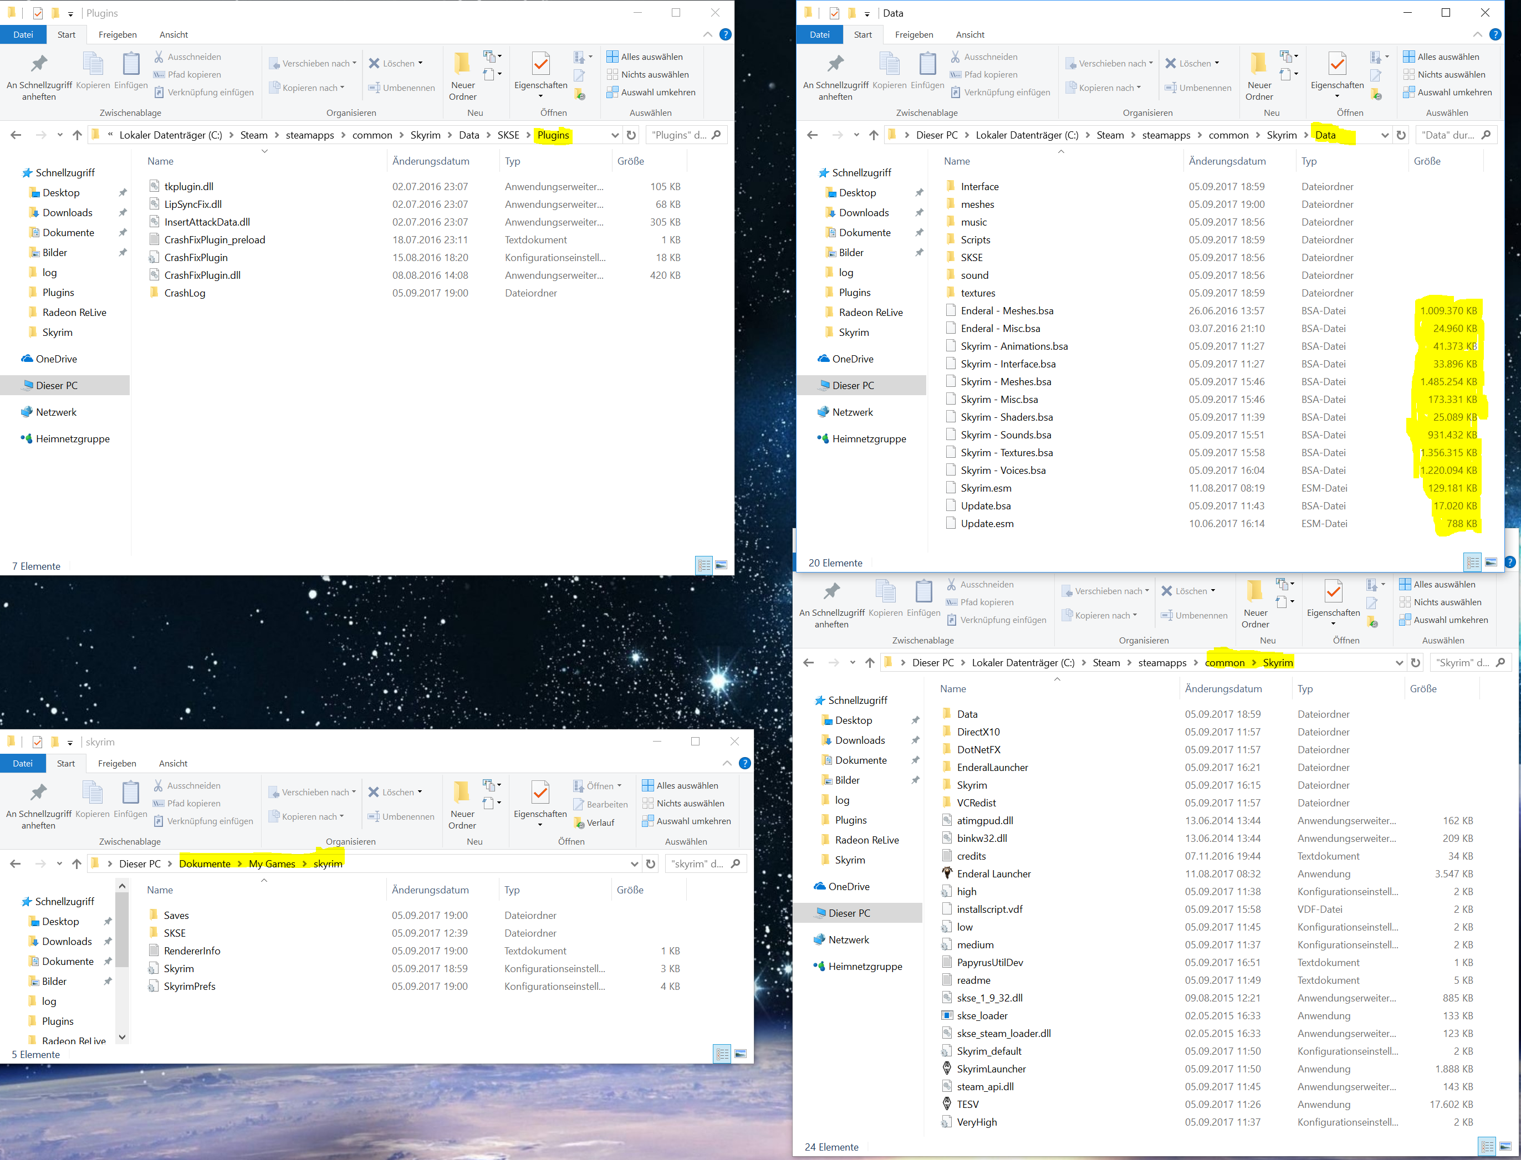Switch to the Ansicht tab
The width and height of the screenshot is (1521, 1160).
173,34
